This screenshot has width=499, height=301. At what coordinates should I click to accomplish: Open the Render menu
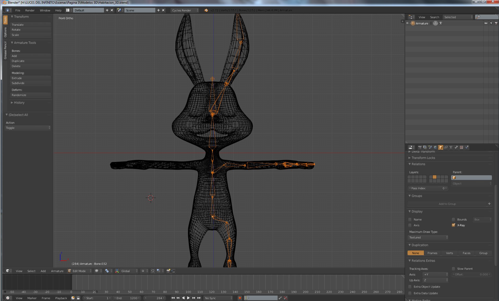[x=30, y=10]
